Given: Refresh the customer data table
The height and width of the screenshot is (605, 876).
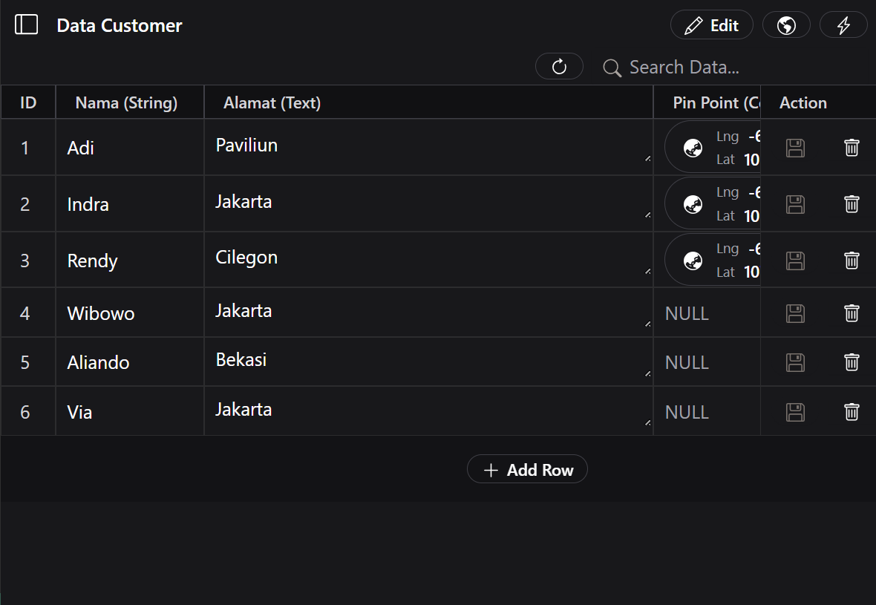Looking at the screenshot, I should point(559,67).
